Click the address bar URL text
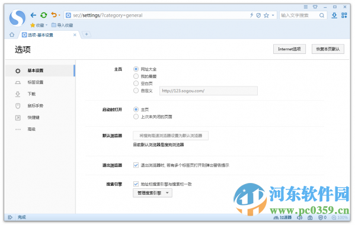This screenshot has width=355, height=225. (108, 15)
